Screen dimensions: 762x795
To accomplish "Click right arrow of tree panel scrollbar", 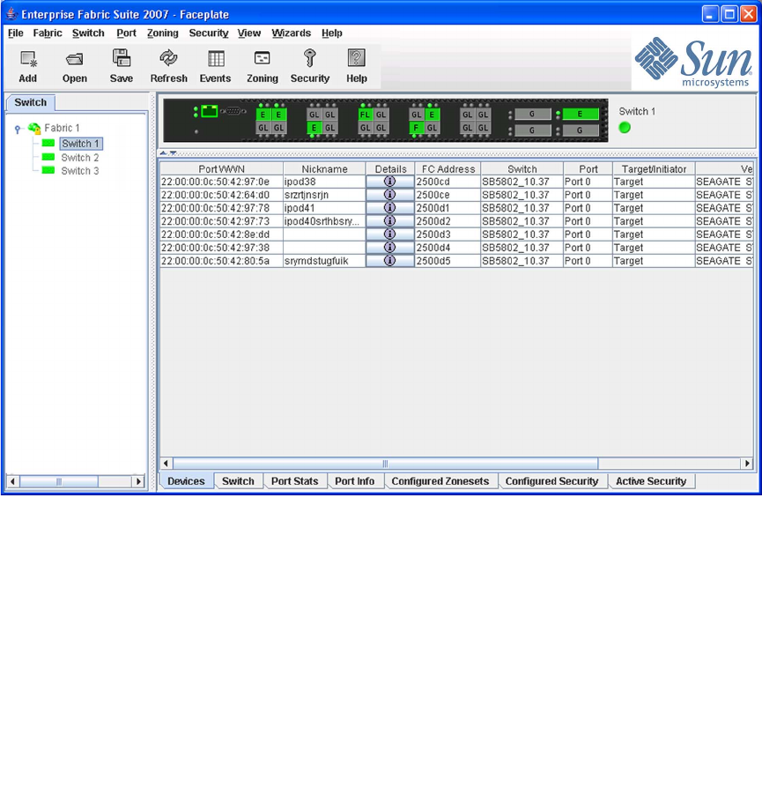I will [138, 481].
